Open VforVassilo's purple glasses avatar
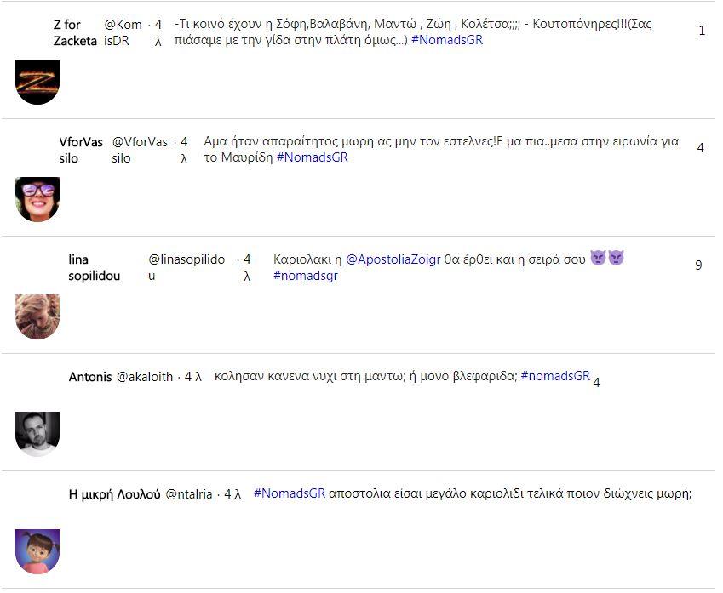 37,199
